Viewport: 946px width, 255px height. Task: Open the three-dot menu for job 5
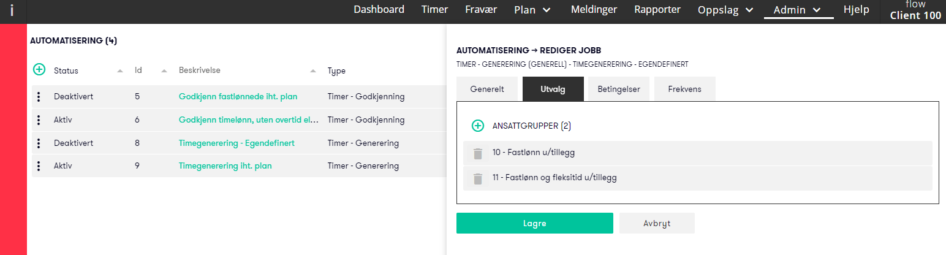(39, 96)
